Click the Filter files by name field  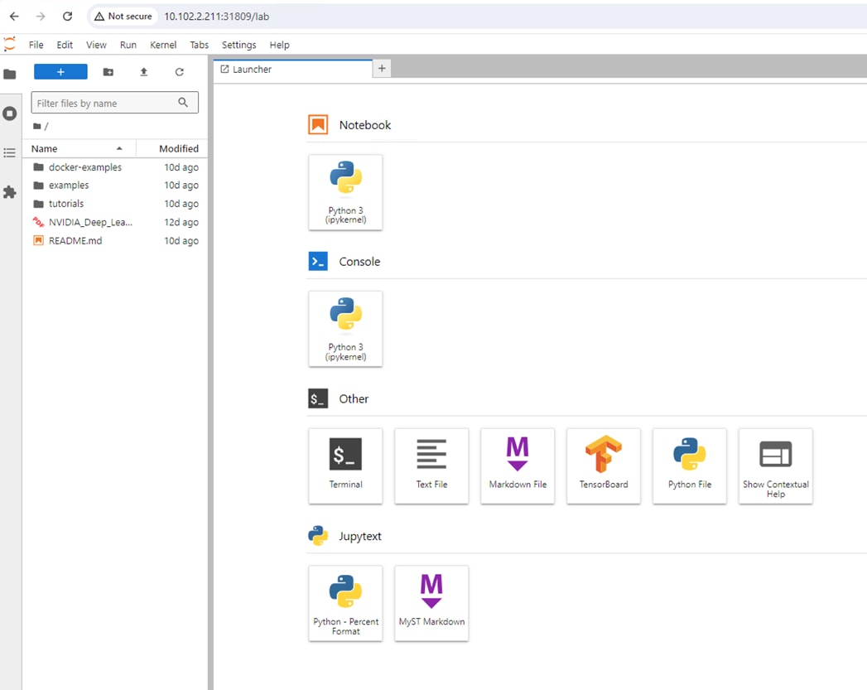coord(114,103)
